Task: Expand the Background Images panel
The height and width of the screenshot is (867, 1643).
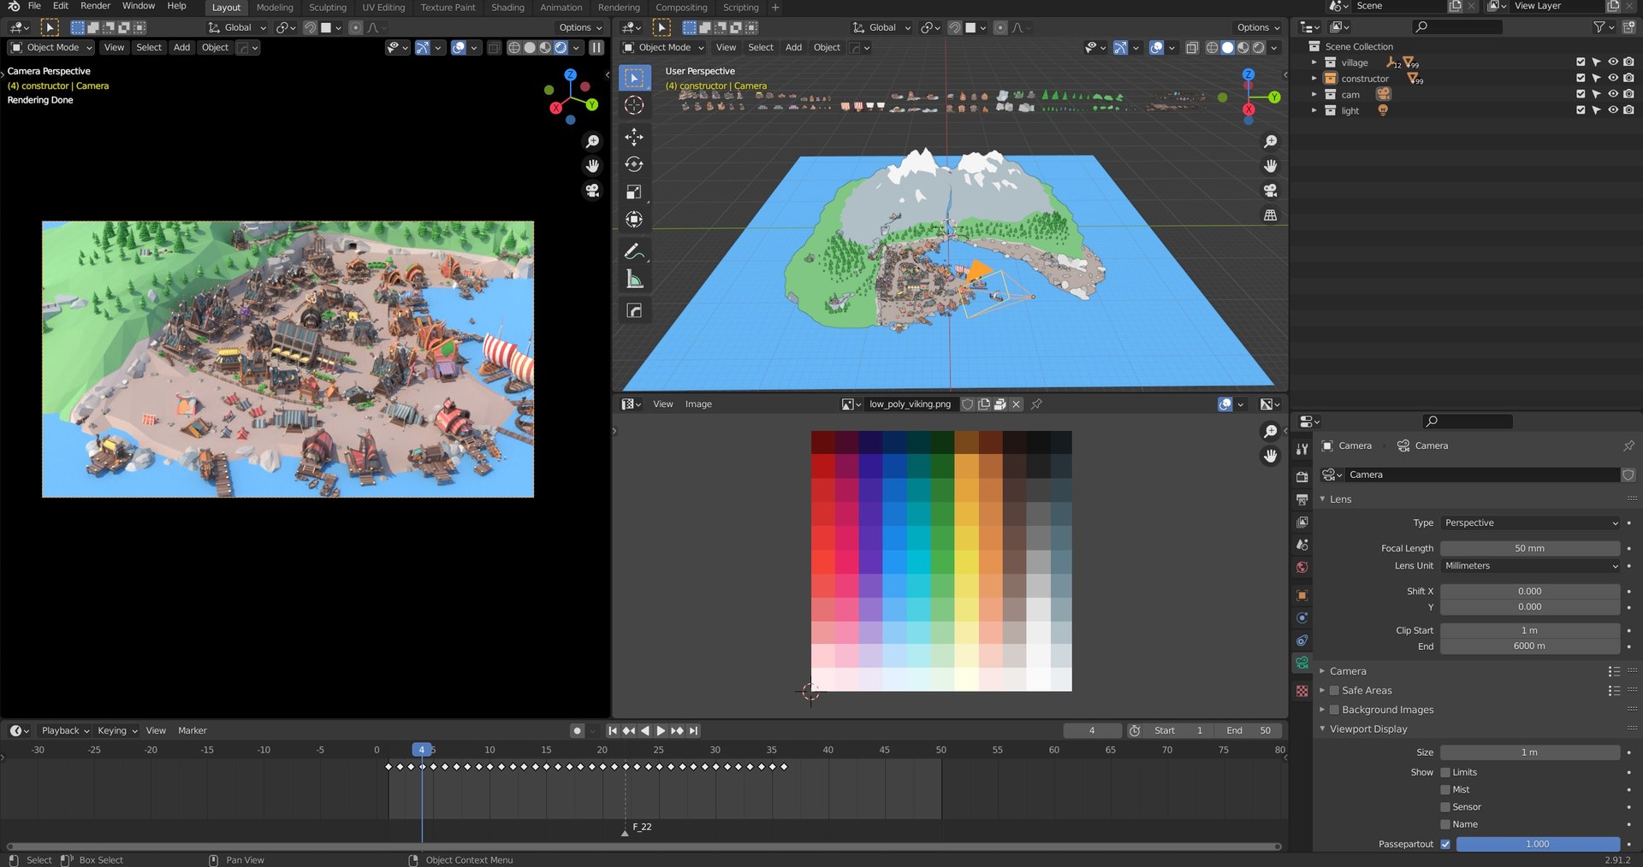Action: coord(1386,710)
